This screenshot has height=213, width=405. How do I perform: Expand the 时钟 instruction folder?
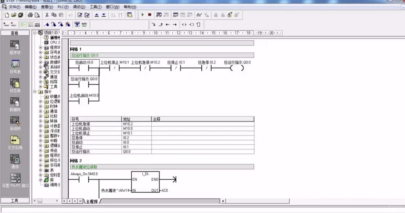click(40, 106)
